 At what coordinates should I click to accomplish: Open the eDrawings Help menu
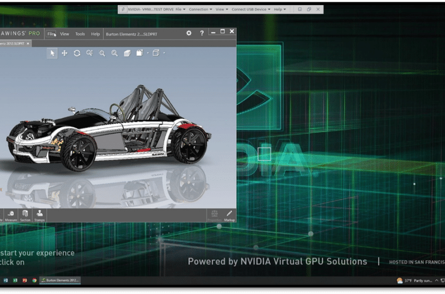point(95,34)
